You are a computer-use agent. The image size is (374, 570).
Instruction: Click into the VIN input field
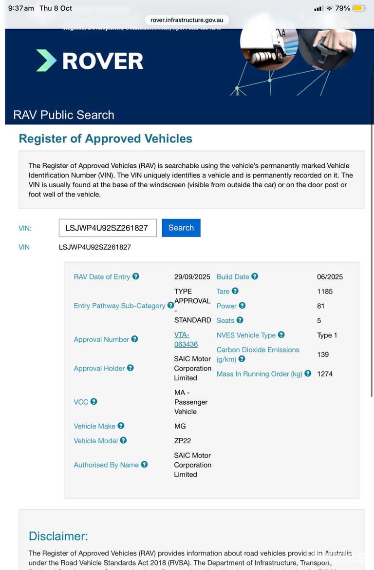(x=108, y=228)
